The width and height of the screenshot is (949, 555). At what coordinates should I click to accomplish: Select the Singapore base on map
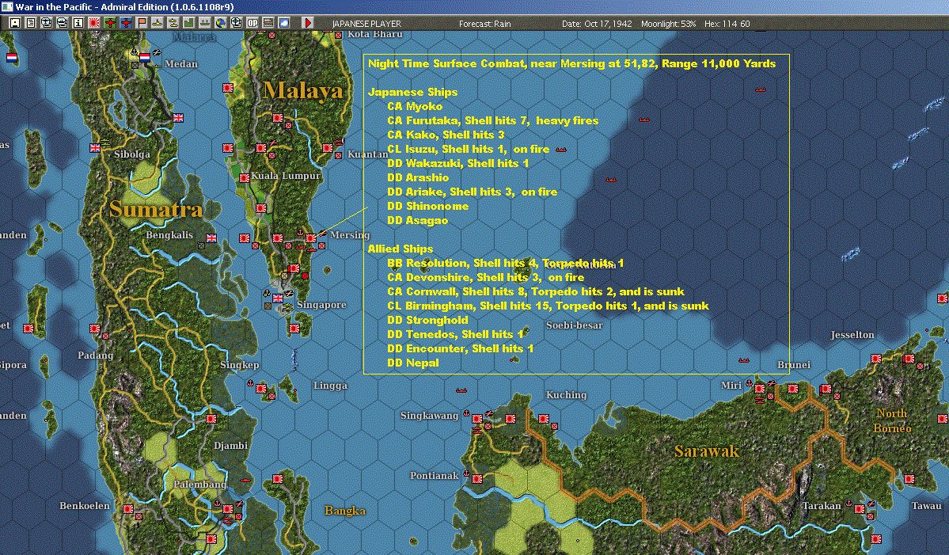pos(278,298)
